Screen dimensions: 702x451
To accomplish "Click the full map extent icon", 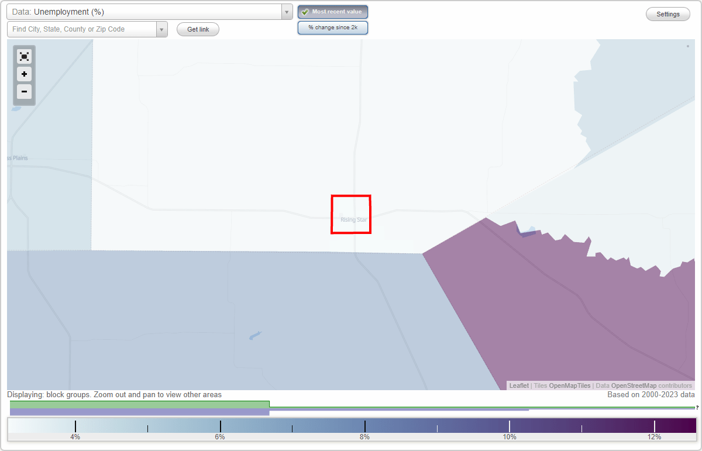I will pyautogui.click(x=24, y=56).
